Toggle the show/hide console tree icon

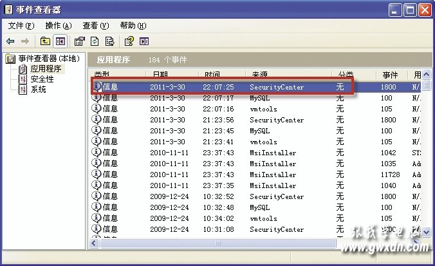click(x=60, y=42)
